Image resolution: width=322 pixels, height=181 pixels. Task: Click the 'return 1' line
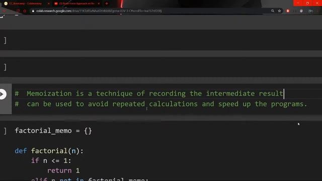63,170
